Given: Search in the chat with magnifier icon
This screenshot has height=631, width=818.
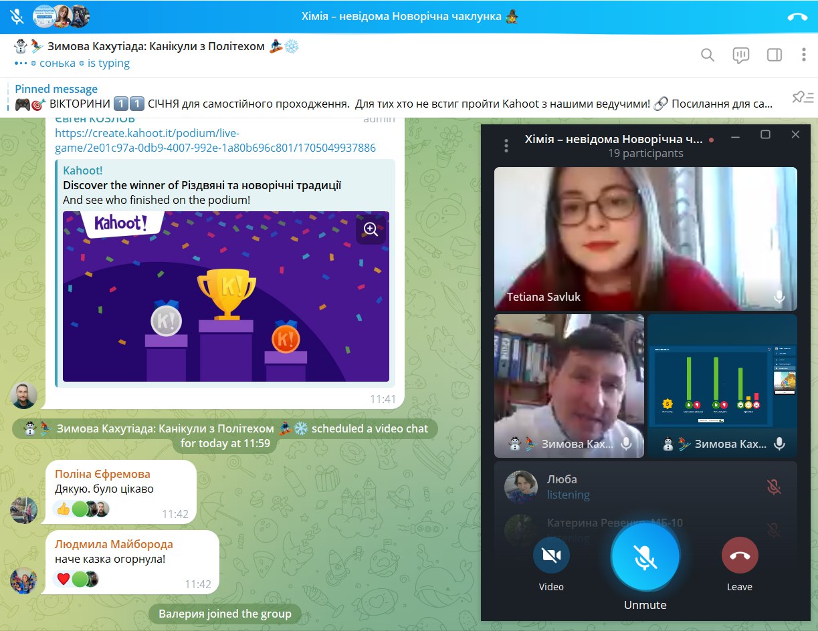Looking at the screenshot, I should [x=707, y=55].
